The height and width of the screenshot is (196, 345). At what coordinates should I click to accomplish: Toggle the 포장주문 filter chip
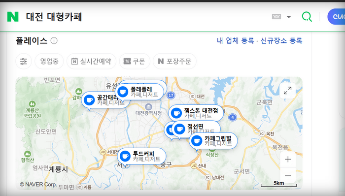[174, 61]
